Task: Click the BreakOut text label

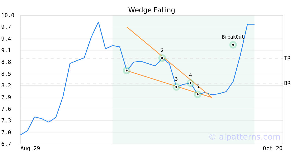Action: coord(233,37)
